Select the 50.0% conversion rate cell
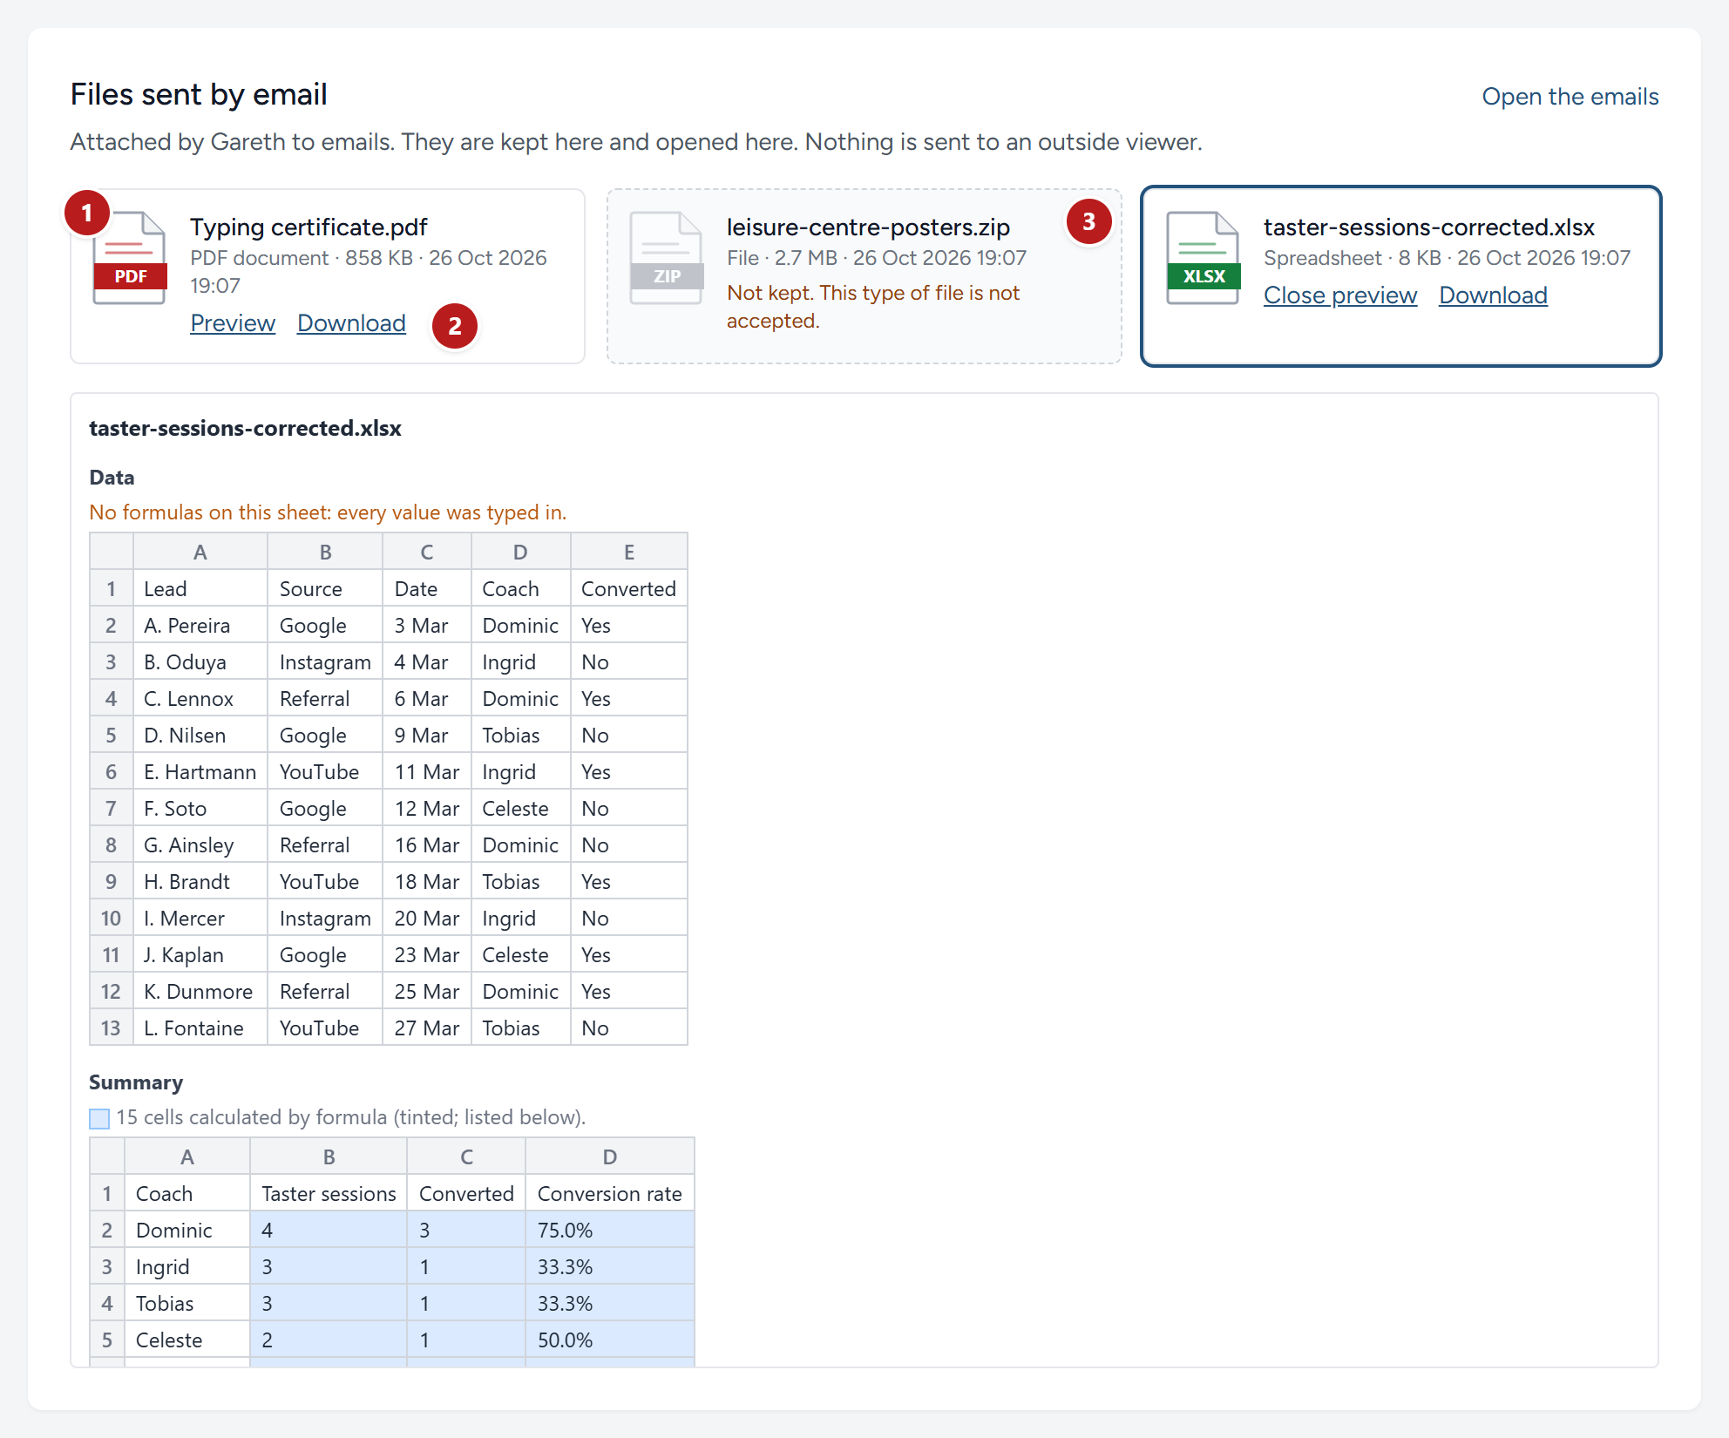1729x1438 pixels. 610,1340
